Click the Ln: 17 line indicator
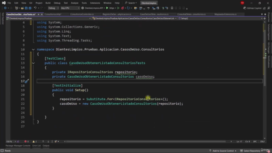Viewport: 272px width, 153px height. [x=239, y=142]
